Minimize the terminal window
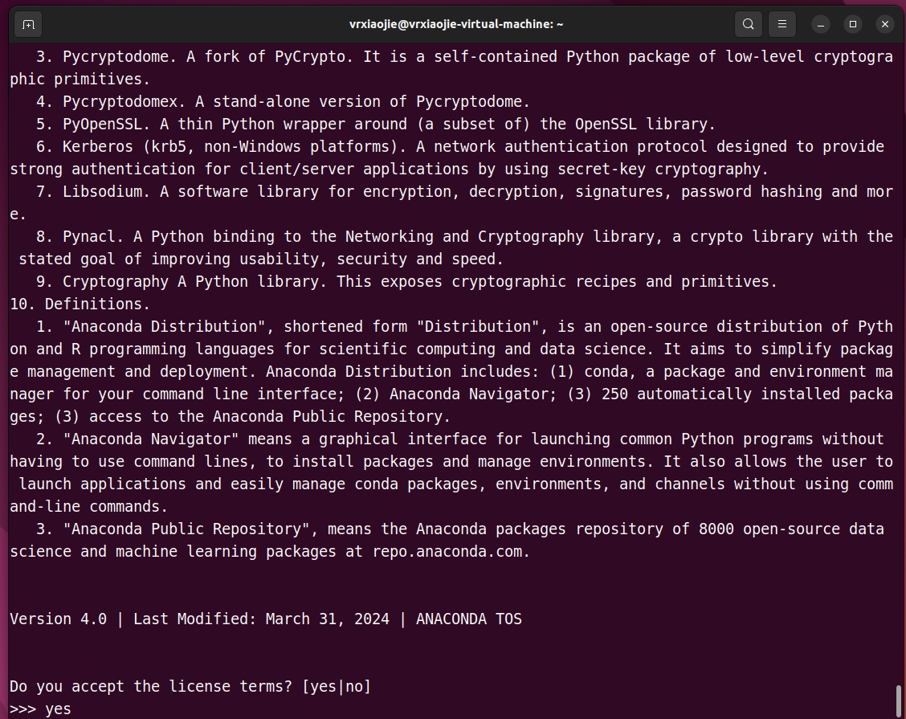This screenshot has width=906, height=719. click(821, 24)
